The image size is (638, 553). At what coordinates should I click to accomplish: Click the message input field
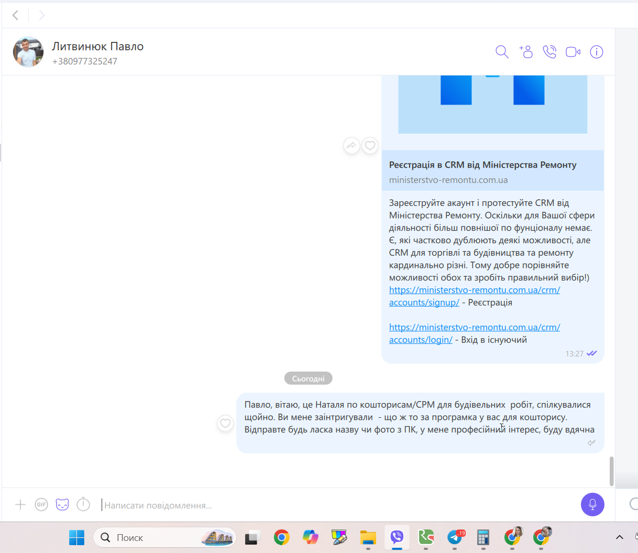tap(335, 505)
